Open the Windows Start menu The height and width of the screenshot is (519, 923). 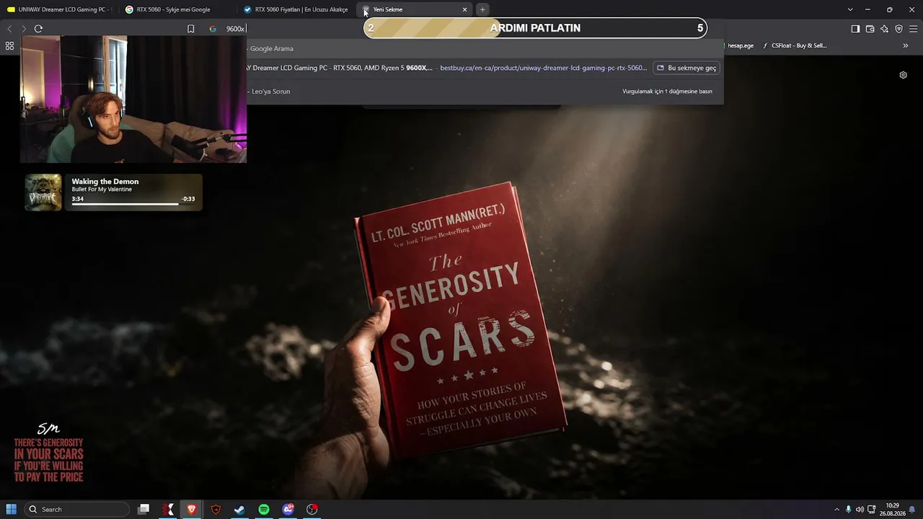(x=12, y=510)
